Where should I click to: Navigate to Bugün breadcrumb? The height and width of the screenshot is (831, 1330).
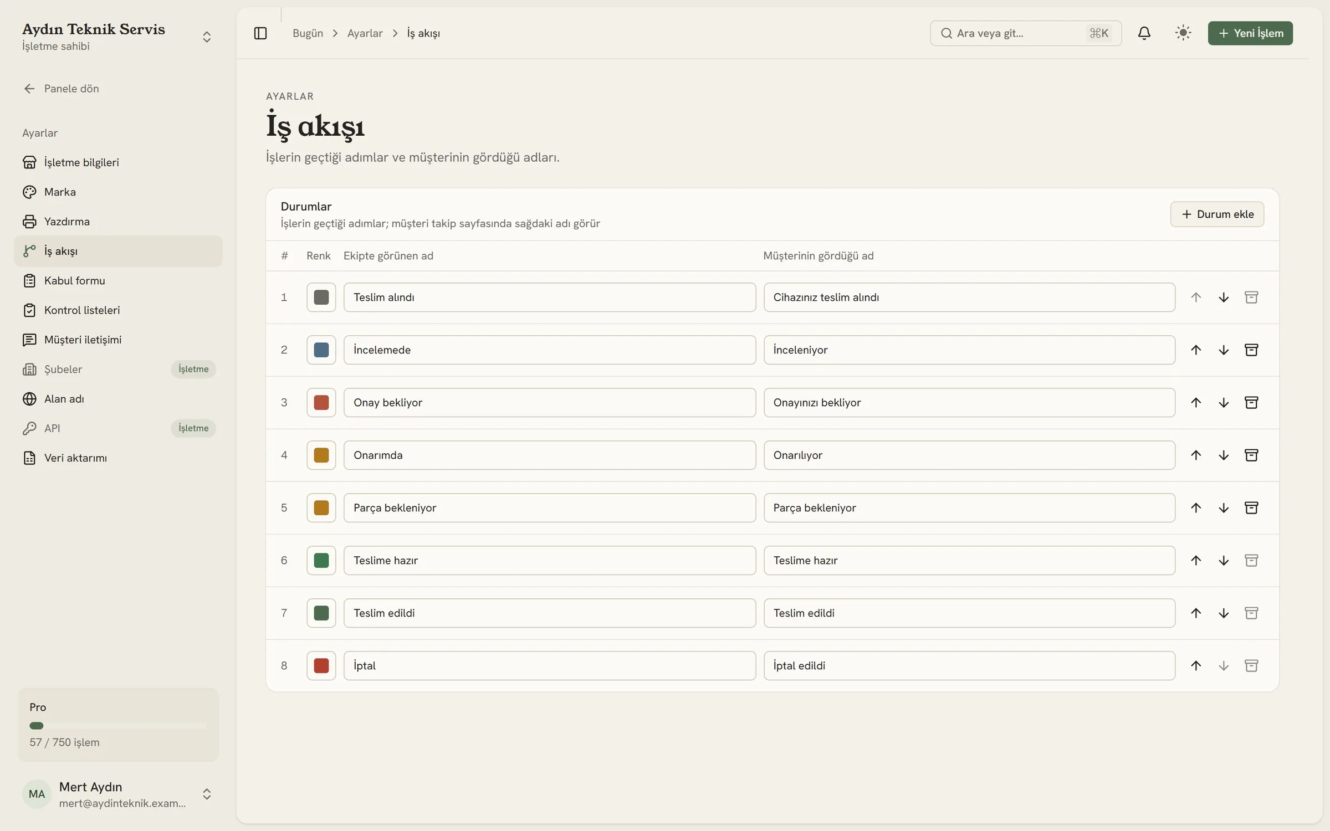pyautogui.click(x=308, y=33)
